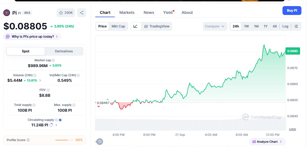307x148 pixels.
Task: Select the Price chart toggle
Action: click(x=103, y=26)
